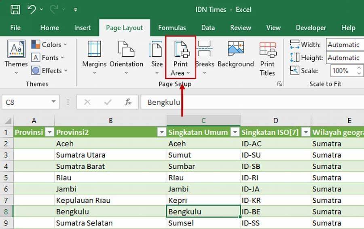The width and height of the screenshot is (364, 229).
Task: Go to the Insert tab
Action: 83,28
